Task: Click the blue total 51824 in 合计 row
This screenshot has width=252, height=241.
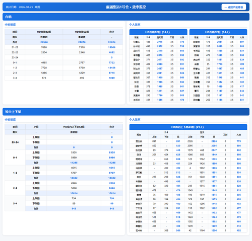Action: (112, 42)
